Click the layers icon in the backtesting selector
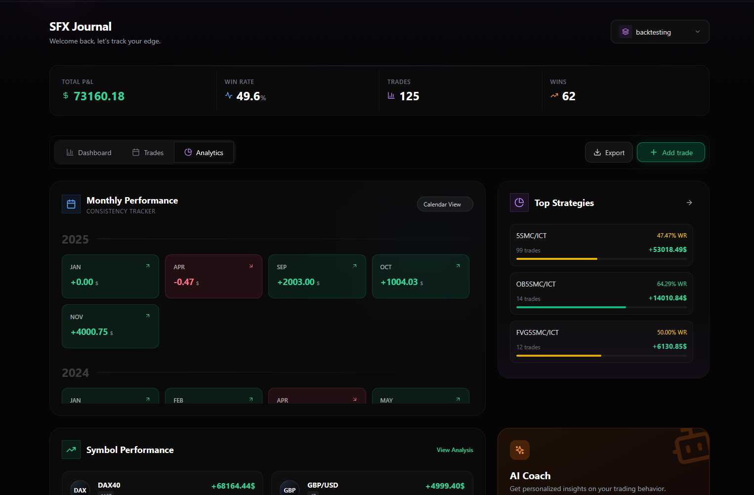This screenshot has width=754, height=495. pyautogui.click(x=625, y=31)
